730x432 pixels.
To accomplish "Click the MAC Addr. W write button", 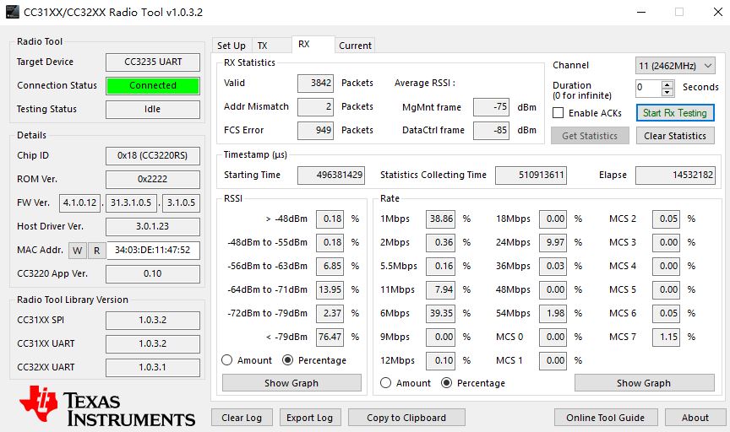I will click(77, 251).
